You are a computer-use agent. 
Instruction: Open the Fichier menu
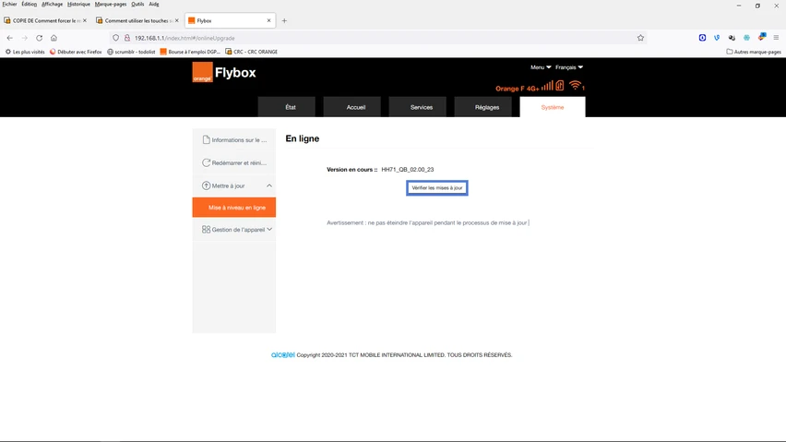[9, 4]
